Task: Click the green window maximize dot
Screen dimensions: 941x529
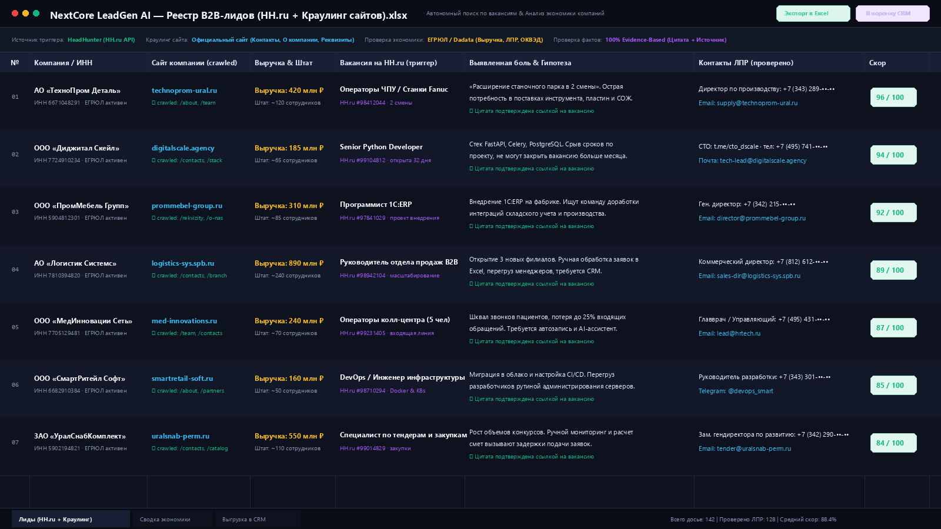Action: 36,13
